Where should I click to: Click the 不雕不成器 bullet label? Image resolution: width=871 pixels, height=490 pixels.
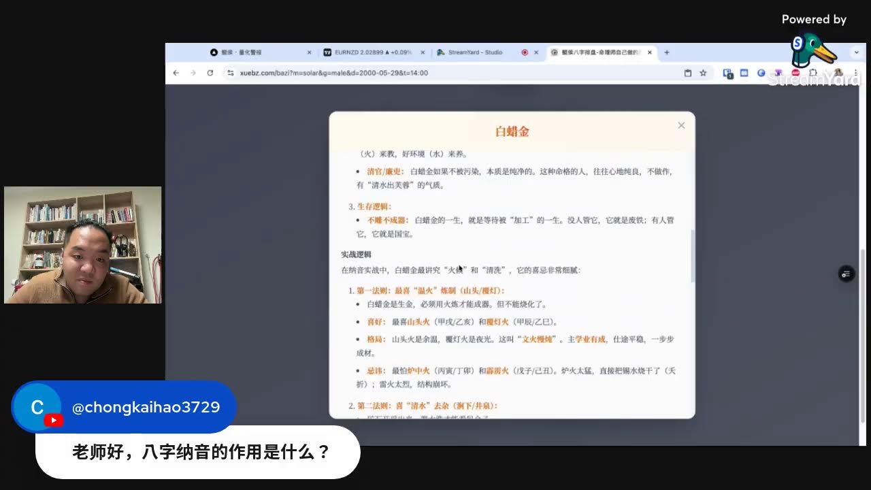[387, 220]
